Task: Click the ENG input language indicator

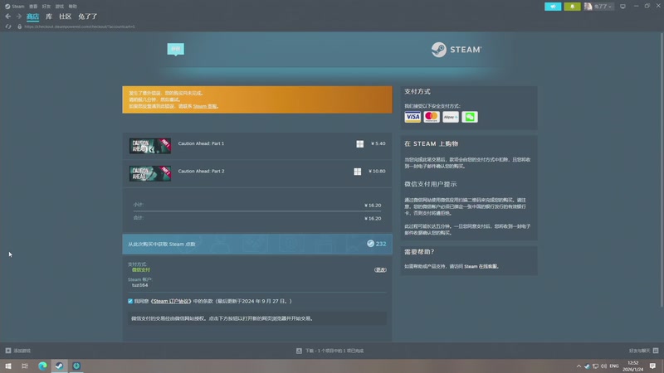Action: pyautogui.click(x=614, y=366)
